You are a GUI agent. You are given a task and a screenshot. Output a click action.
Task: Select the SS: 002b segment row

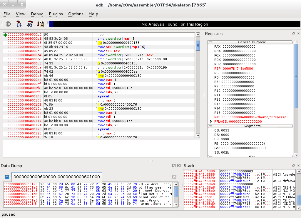click(x=222, y=152)
